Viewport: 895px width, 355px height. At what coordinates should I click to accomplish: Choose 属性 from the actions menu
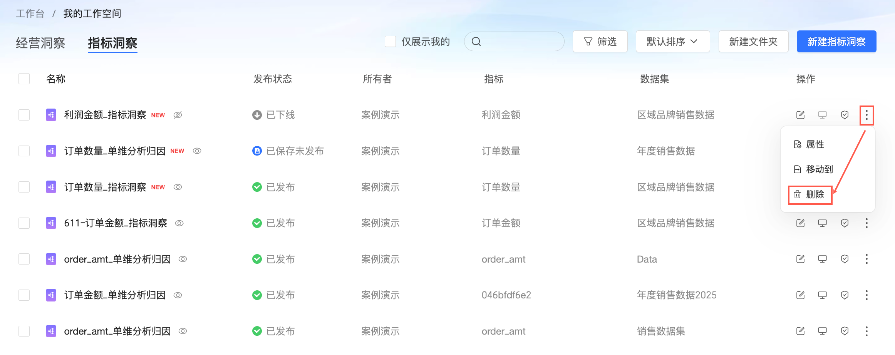pos(809,144)
